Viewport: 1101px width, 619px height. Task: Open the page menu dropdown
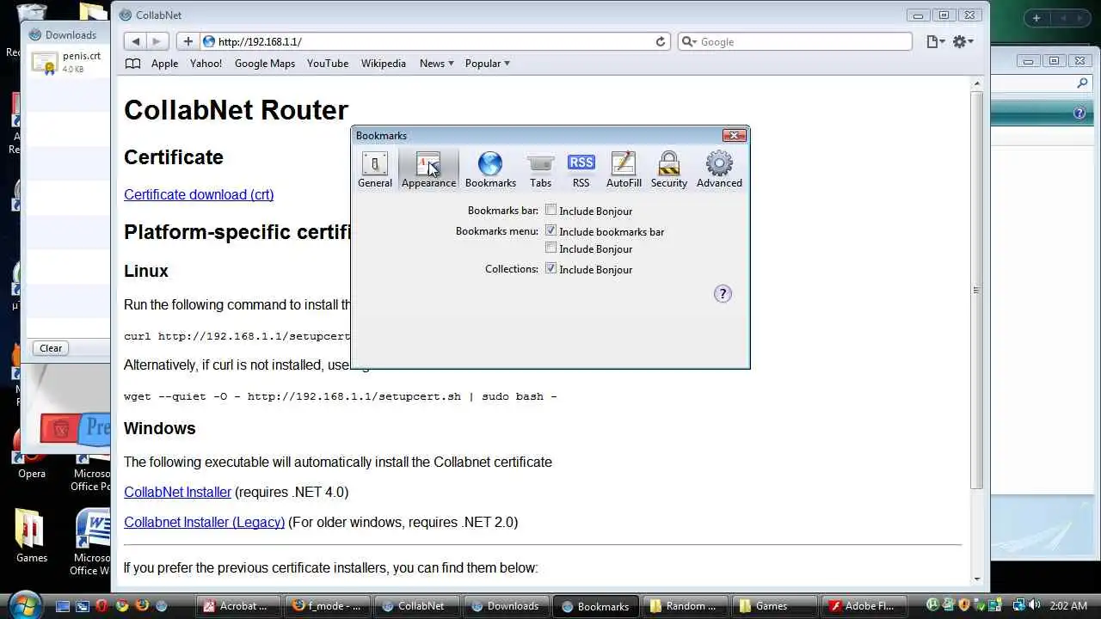pyautogui.click(x=935, y=41)
